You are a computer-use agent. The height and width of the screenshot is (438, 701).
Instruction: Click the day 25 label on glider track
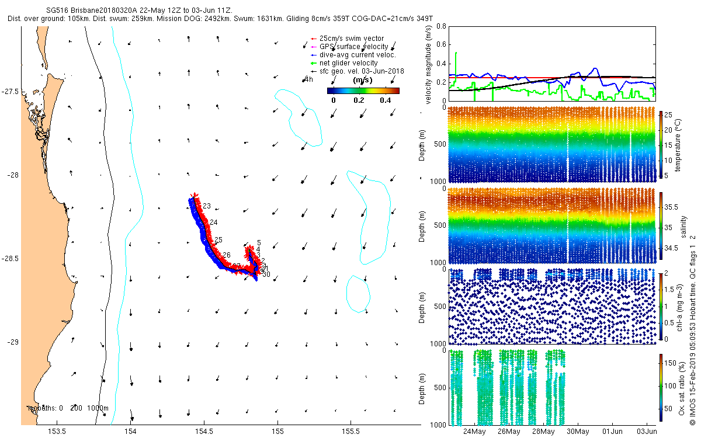pos(218,240)
